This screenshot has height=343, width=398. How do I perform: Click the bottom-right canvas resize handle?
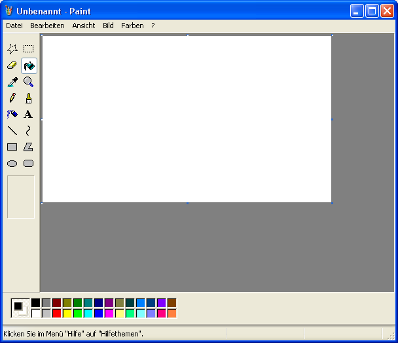333,203
